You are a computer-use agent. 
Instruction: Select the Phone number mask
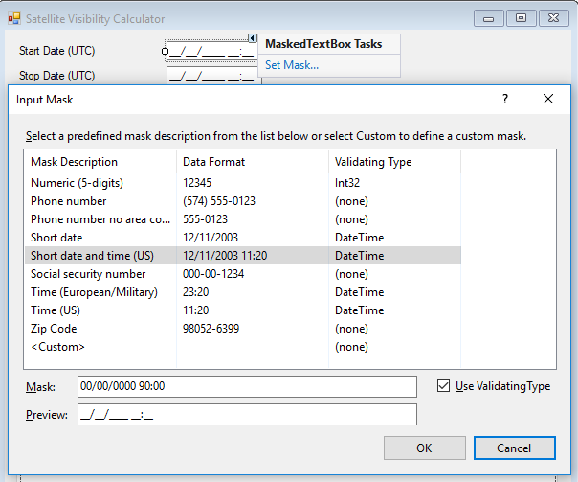69,201
